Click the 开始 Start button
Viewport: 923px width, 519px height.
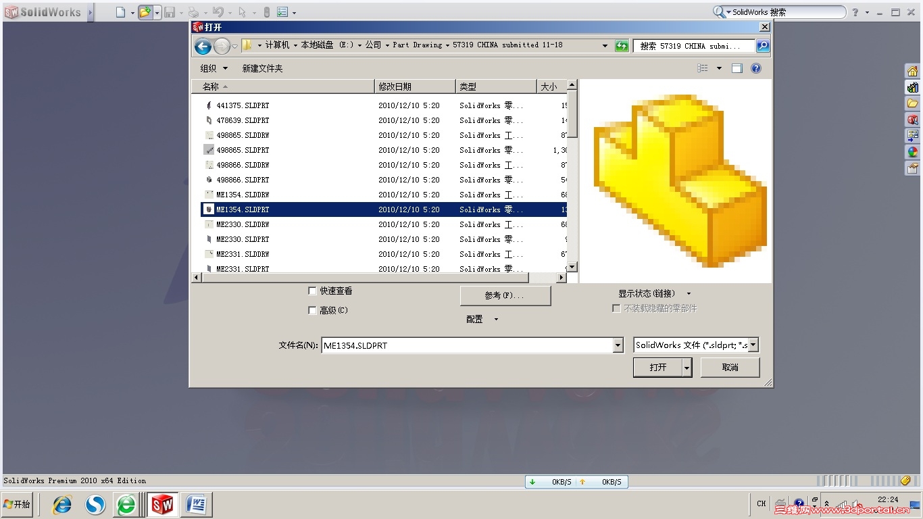(18, 504)
